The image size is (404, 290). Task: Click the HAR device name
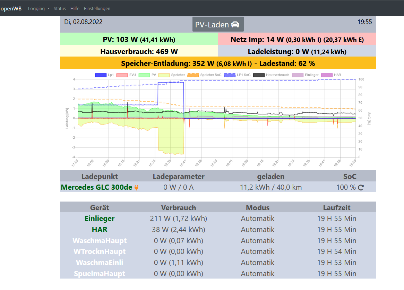(100, 230)
